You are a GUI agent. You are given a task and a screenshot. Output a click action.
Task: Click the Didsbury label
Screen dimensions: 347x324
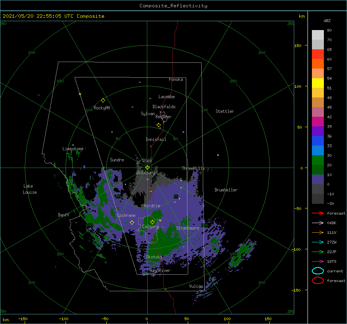pyautogui.click(x=146, y=173)
